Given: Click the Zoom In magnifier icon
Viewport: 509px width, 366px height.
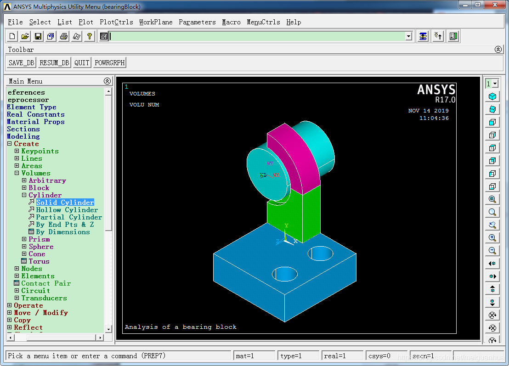Looking at the screenshot, I should pyautogui.click(x=492, y=237).
